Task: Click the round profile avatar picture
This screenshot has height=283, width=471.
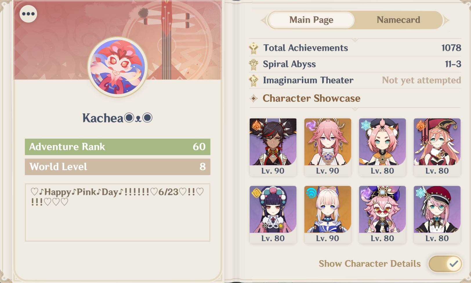Action: (117, 67)
